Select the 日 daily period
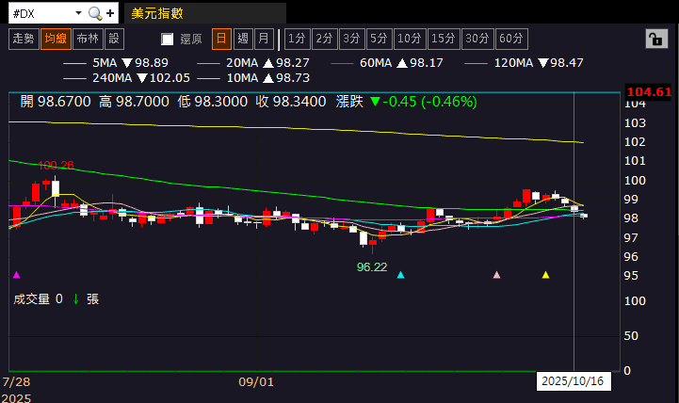Viewport: 679px width, 403px height. (221, 39)
